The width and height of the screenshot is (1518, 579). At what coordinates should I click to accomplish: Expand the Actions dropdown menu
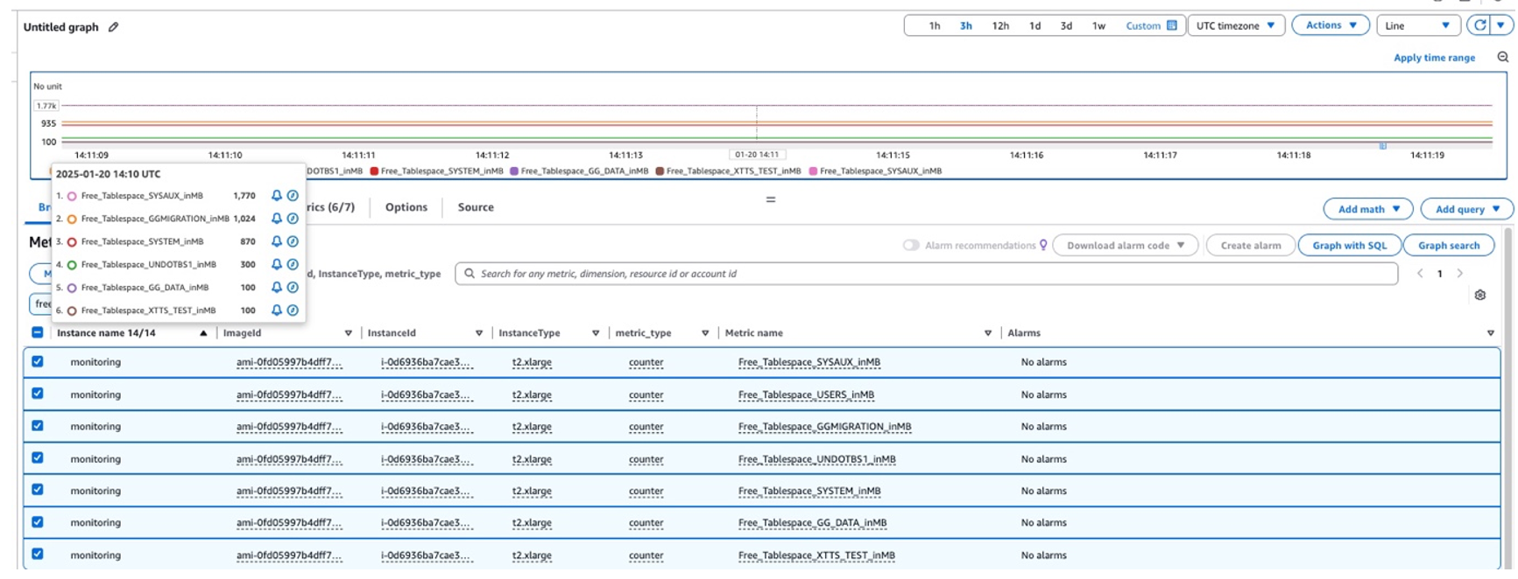[1330, 25]
